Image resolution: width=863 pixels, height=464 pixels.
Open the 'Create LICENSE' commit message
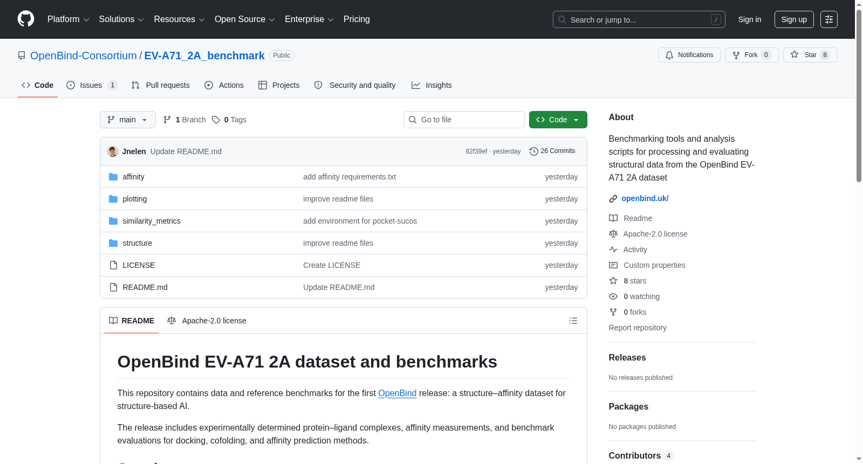332,265
